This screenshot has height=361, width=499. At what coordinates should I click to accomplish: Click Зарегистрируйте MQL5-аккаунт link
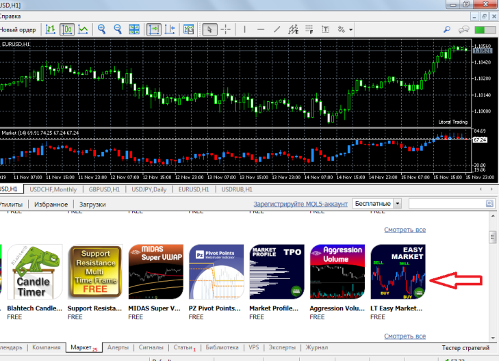(x=300, y=204)
